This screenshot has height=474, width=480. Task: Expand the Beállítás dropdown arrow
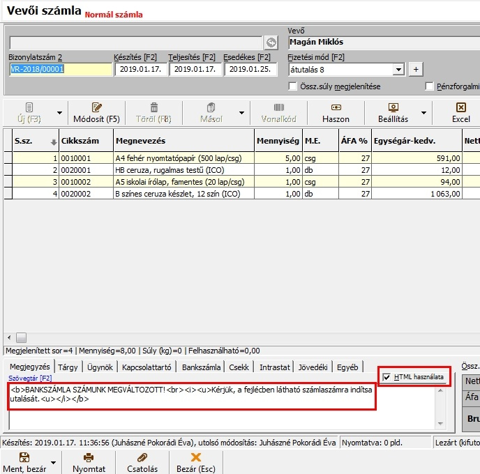[x=423, y=113]
